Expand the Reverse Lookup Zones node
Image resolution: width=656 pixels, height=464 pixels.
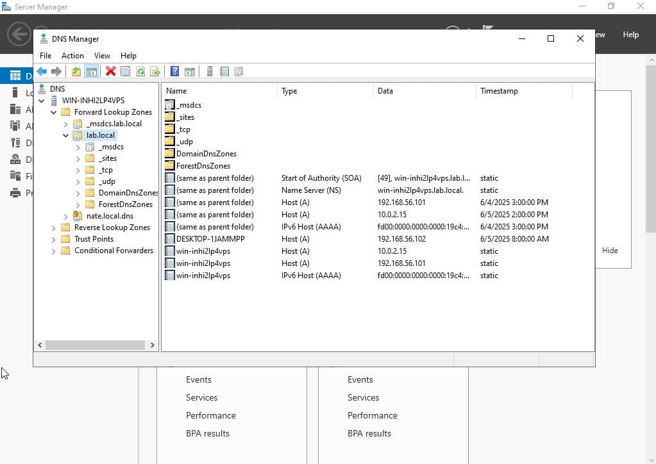click(x=54, y=228)
